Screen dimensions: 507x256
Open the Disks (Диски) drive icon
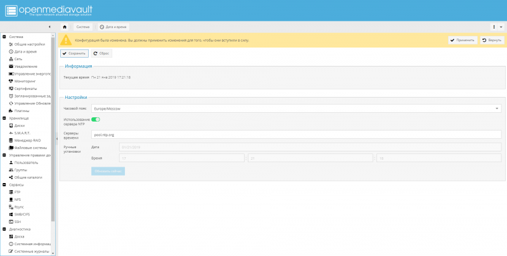pos(11,125)
